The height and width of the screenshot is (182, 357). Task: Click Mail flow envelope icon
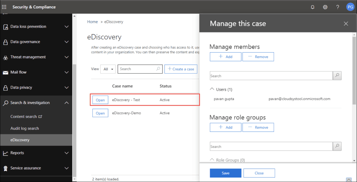[6, 73]
